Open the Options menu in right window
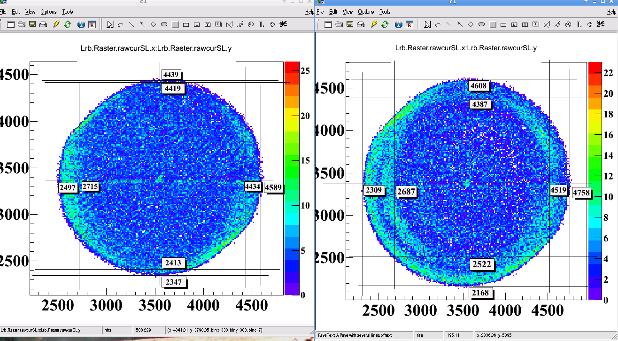This screenshot has width=618, height=341. coord(366,12)
